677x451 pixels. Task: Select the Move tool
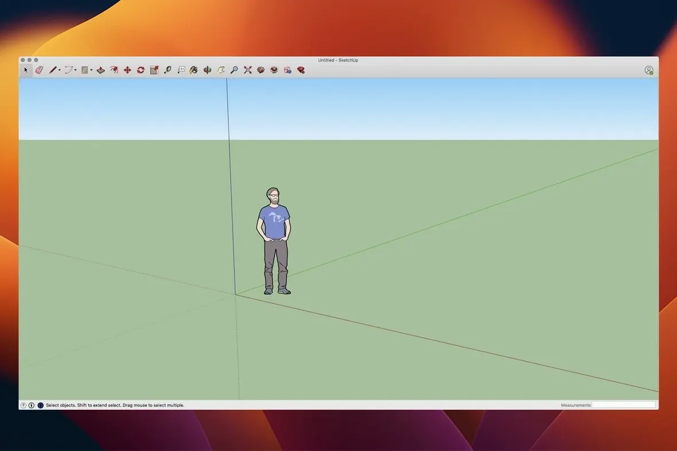[x=127, y=70]
